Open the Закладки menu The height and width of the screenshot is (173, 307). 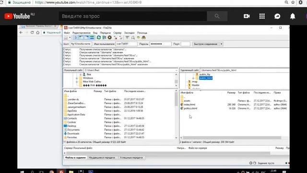[x=129, y=33]
